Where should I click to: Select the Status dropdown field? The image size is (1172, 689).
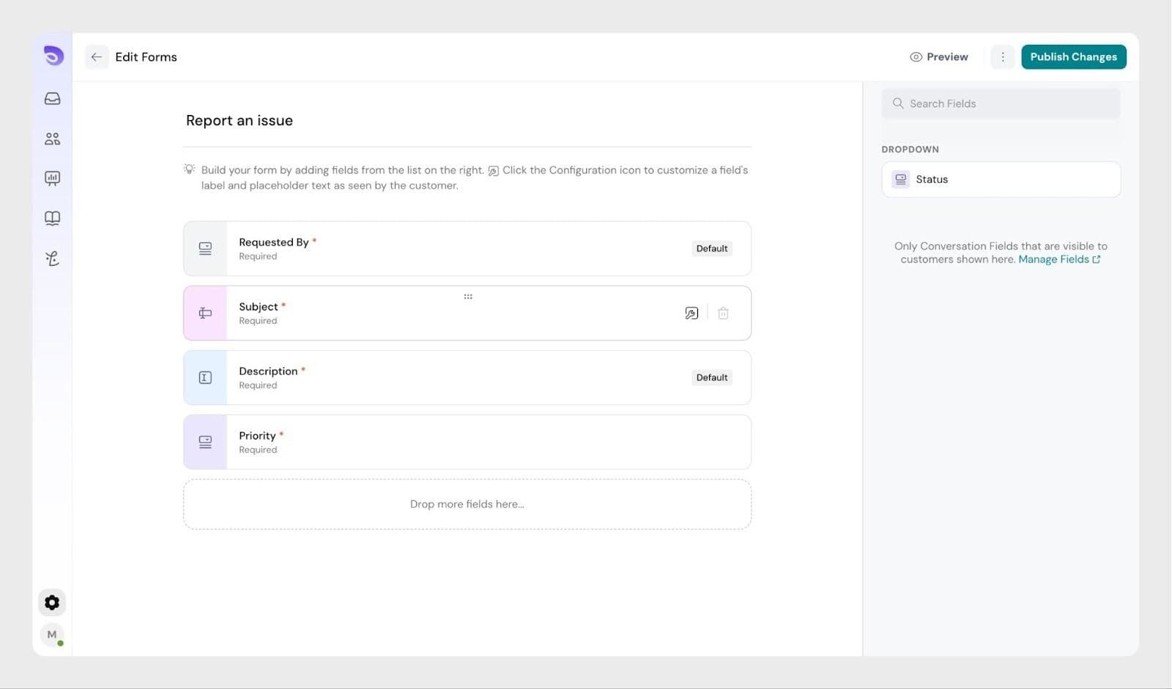pos(1001,179)
